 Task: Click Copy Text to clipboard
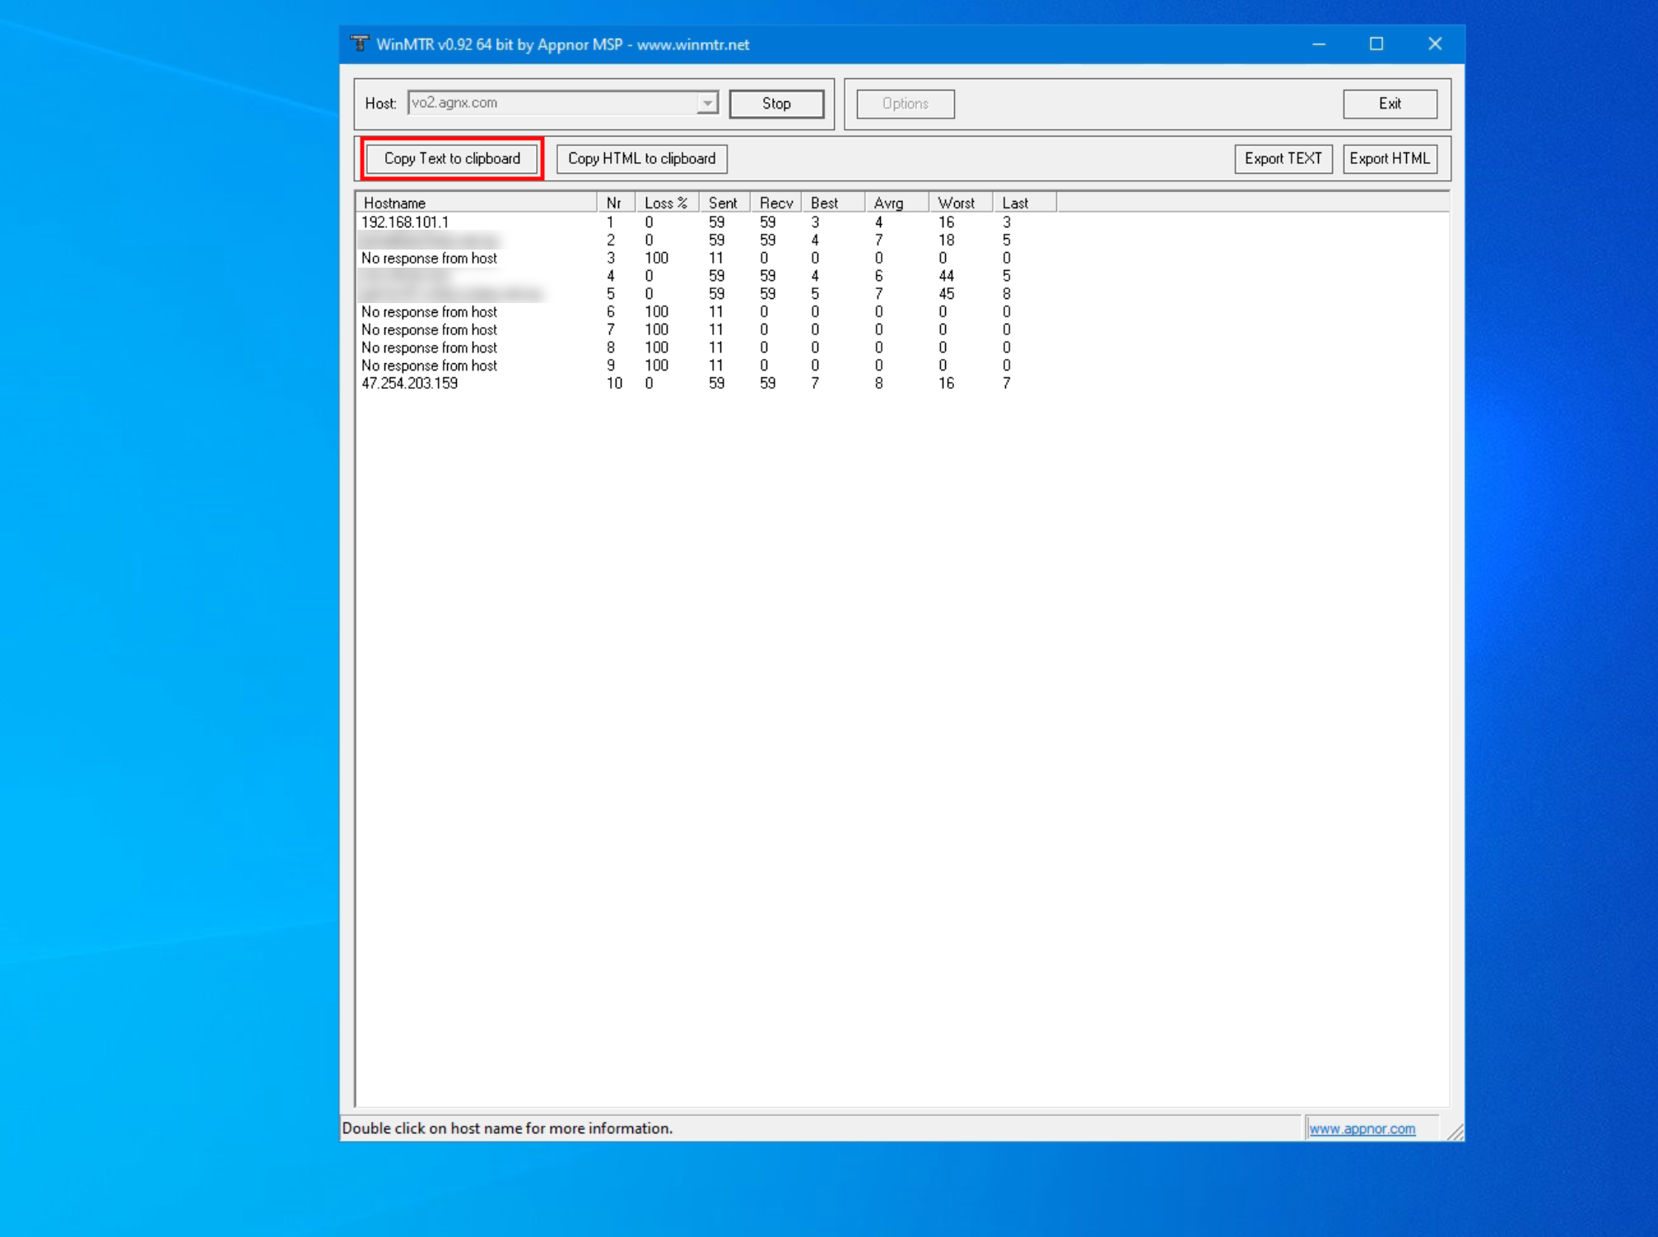(452, 159)
